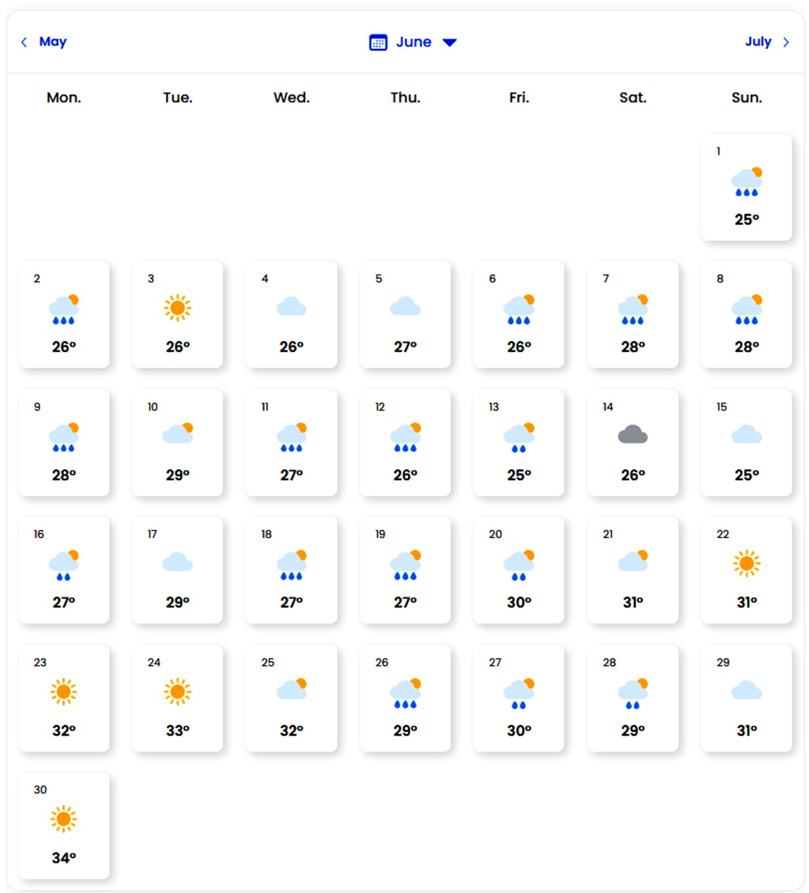Click the calendar icon beside June

pyautogui.click(x=378, y=42)
